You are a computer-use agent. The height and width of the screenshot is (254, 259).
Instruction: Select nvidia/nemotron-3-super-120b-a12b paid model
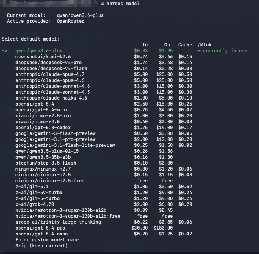(61, 210)
